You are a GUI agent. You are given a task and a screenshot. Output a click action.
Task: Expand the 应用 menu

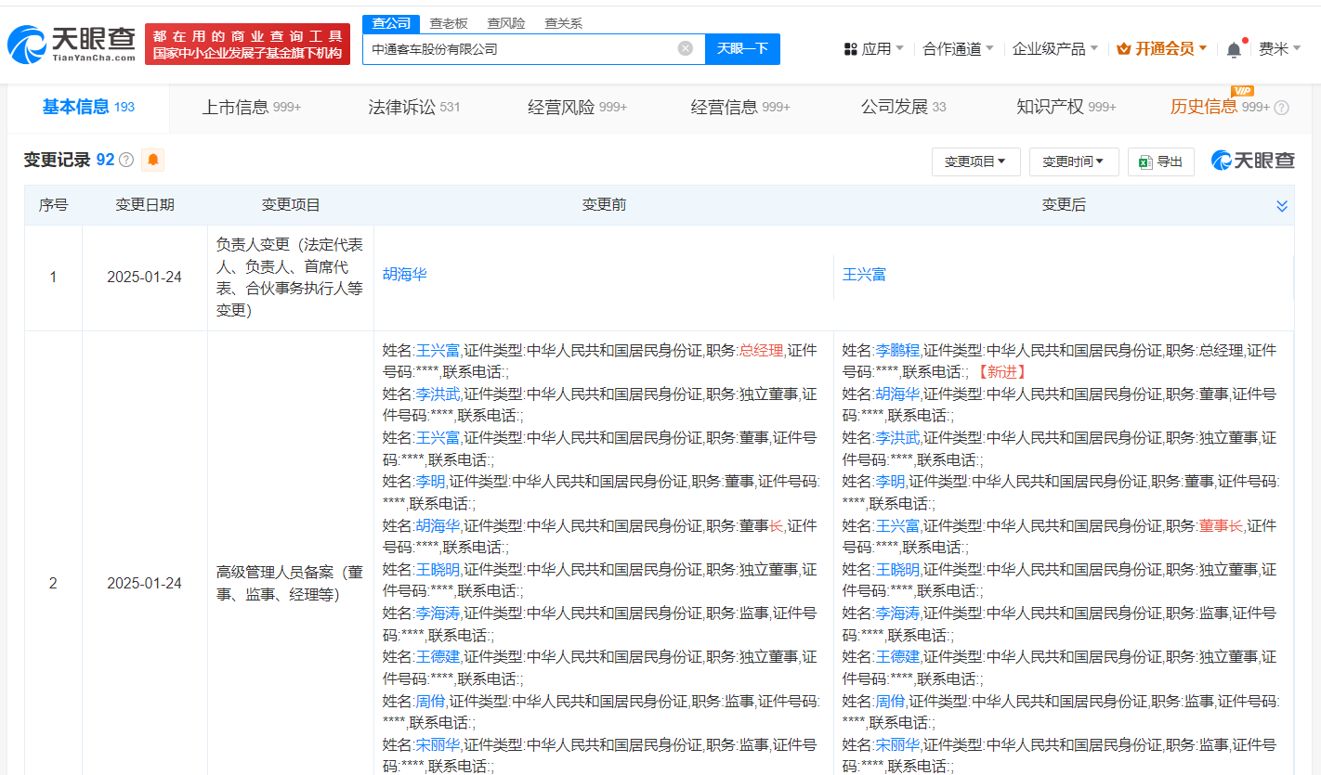pyautogui.click(x=873, y=49)
